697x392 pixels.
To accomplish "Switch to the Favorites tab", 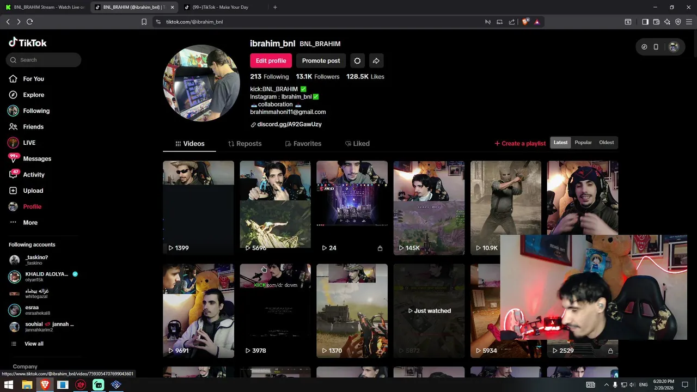I will click(303, 144).
